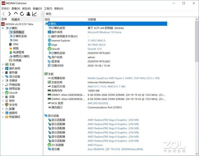Click the scrollbar down arrow

(197, 154)
